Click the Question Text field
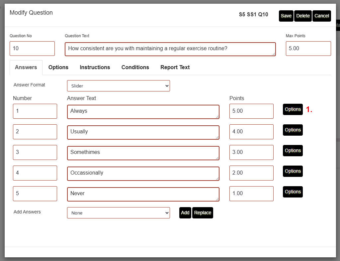This screenshot has width=340, height=261. pyautogui.click(x=170, y=49)
